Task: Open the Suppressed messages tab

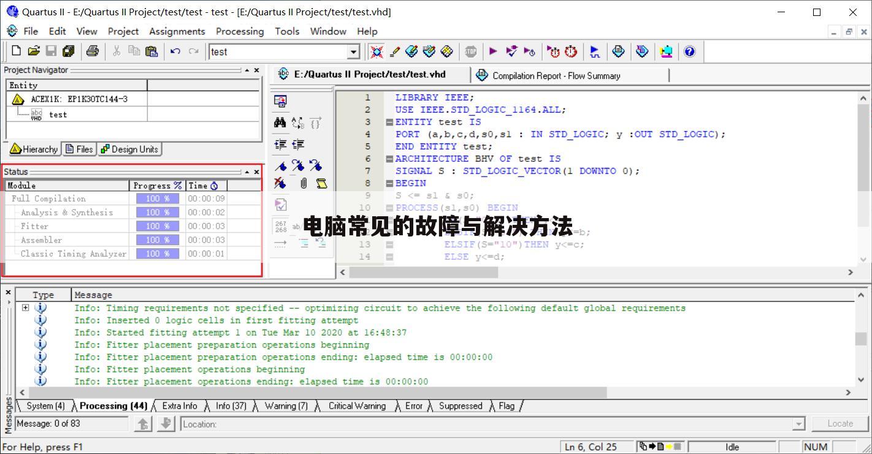Action: pyautogui.click(x=461, y=406)
